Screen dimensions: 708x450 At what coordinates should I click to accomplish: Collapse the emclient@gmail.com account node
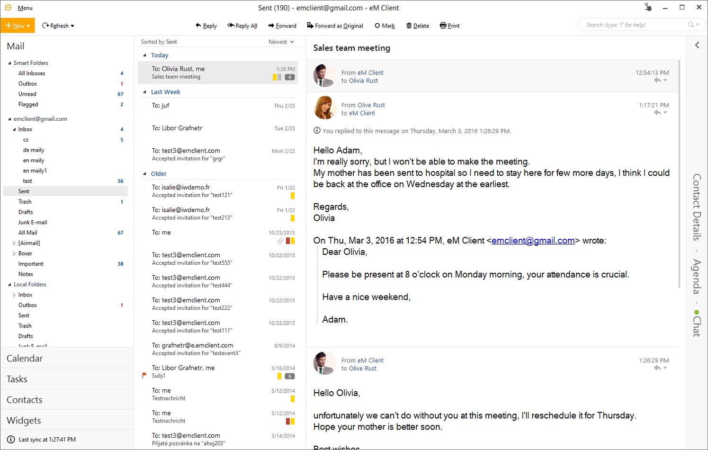9,119
